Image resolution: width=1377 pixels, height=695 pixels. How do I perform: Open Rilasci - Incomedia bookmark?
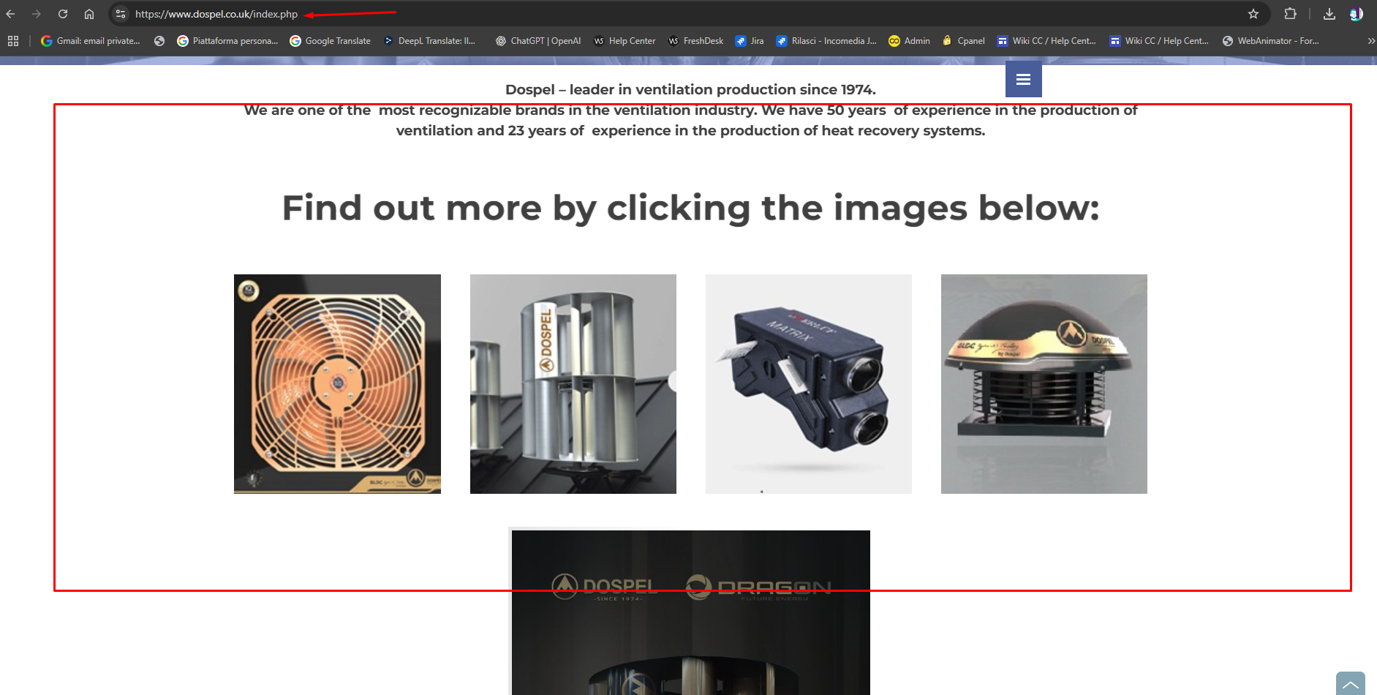pyautogui.click(x=826, y=41)
